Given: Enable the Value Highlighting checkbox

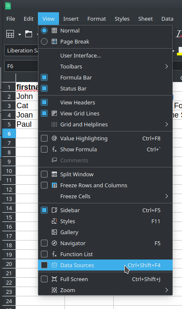Looking at the screenshot, I should pyautogui.click(x=44, y=138).
